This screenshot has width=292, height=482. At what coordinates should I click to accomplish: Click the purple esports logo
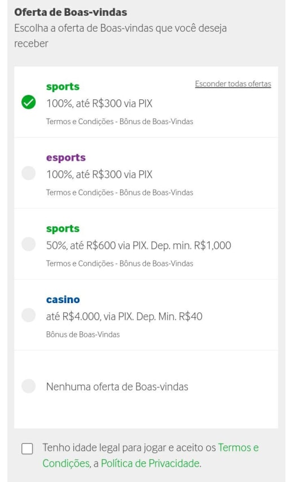point(66,158)
